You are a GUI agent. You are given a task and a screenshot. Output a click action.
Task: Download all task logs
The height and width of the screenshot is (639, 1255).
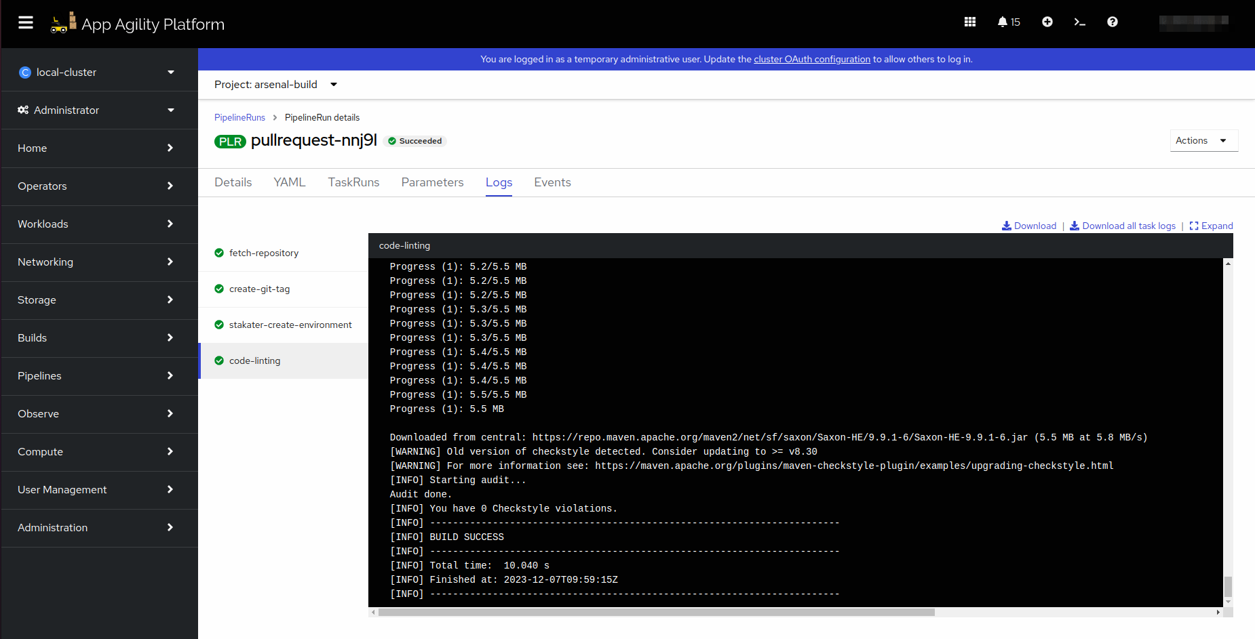(1123, 226)
